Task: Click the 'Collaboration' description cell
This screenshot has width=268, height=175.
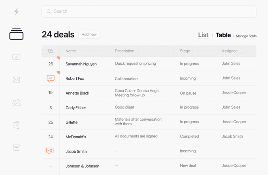Action: click(126, 79)
